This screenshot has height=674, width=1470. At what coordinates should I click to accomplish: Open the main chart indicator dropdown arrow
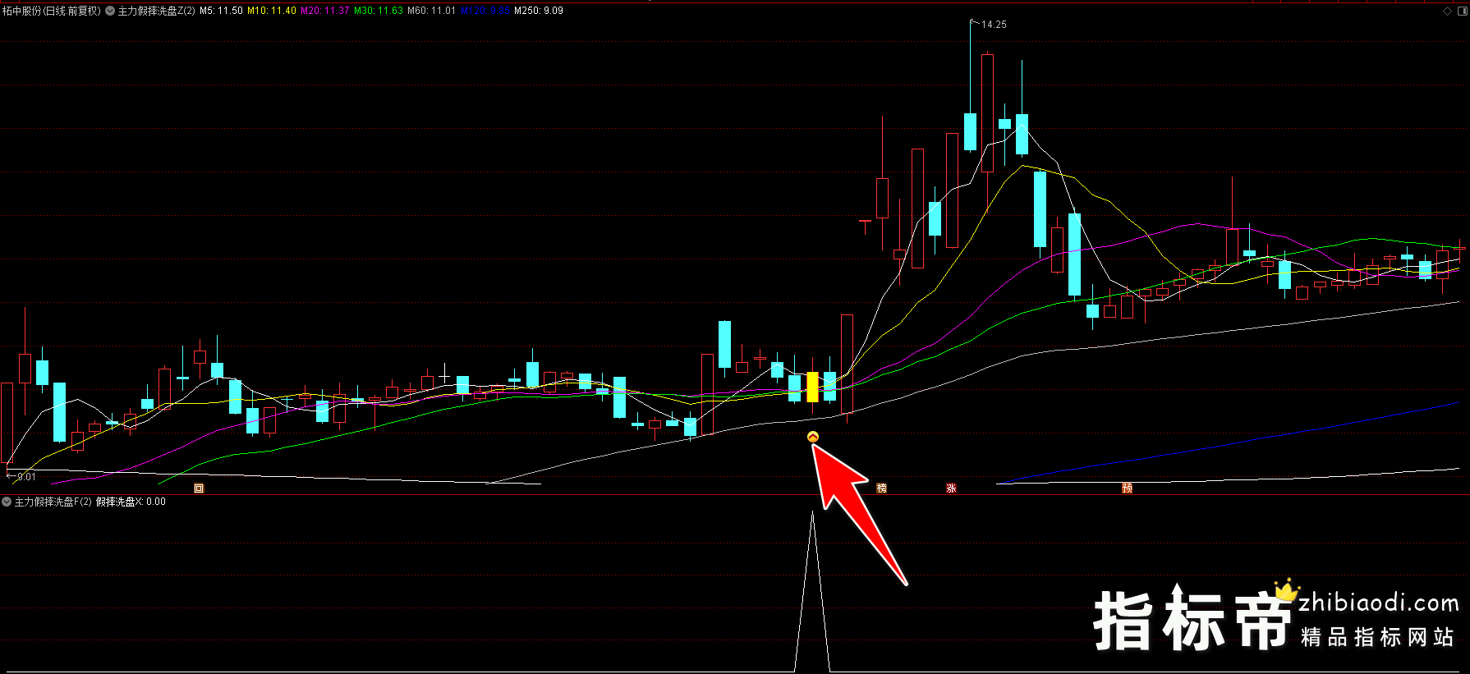[x=110, y=11]
